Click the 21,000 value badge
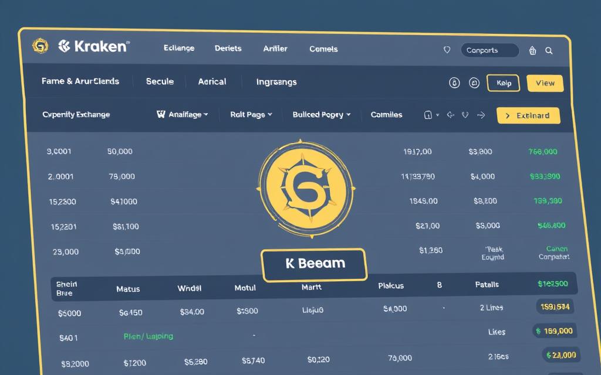This screenshot has width=601, height=375. [561, 355]
